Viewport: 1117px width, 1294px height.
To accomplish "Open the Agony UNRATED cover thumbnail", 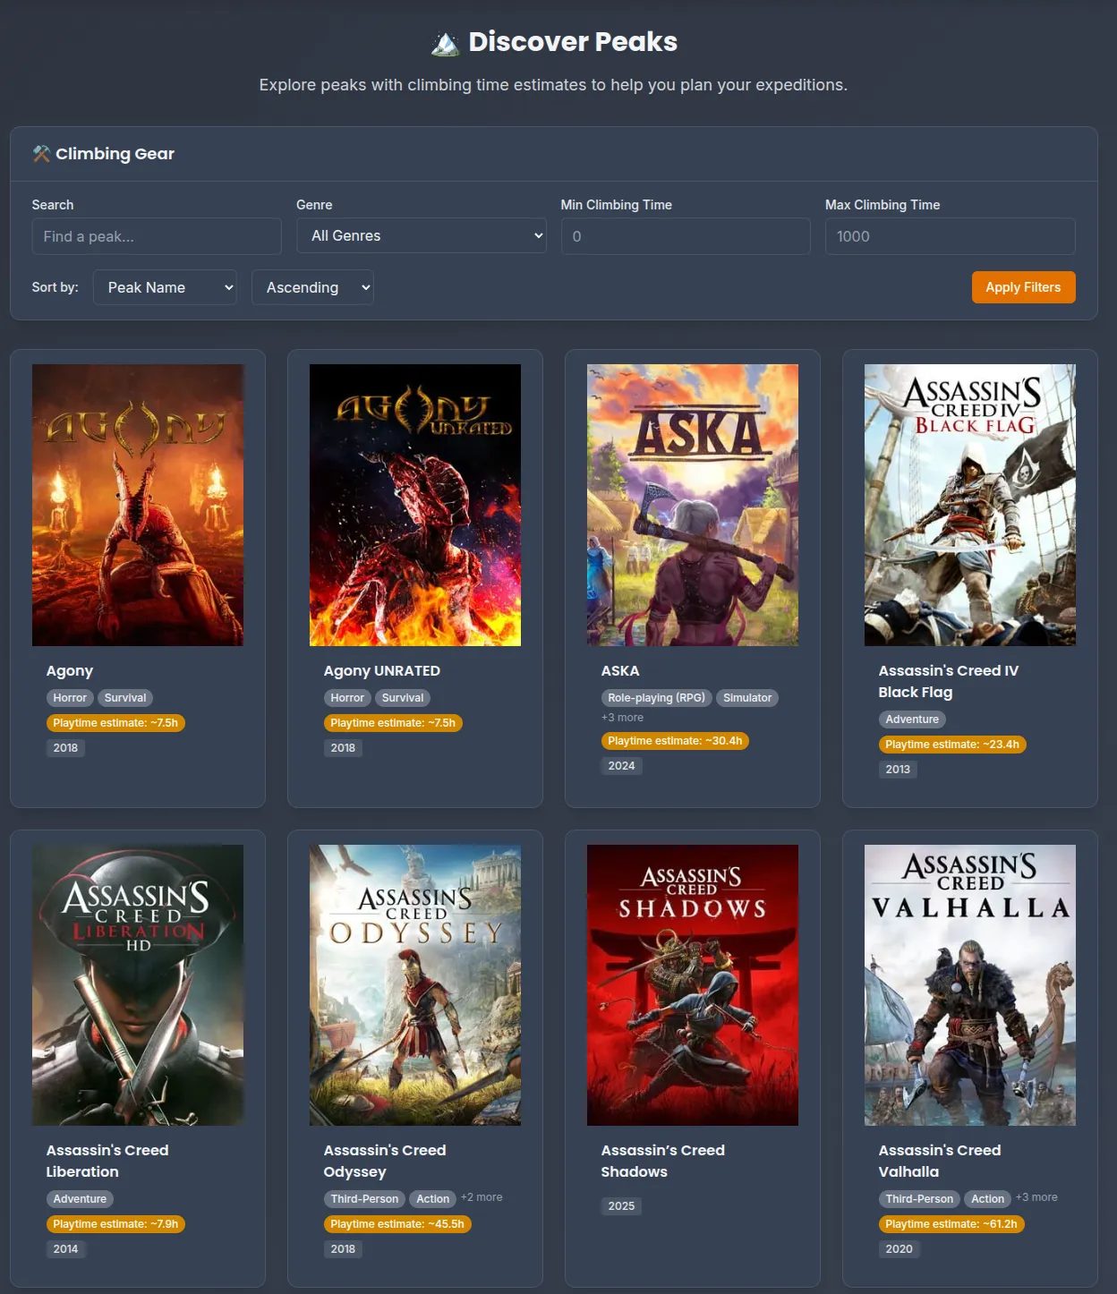I will click(x=415, y=505).
